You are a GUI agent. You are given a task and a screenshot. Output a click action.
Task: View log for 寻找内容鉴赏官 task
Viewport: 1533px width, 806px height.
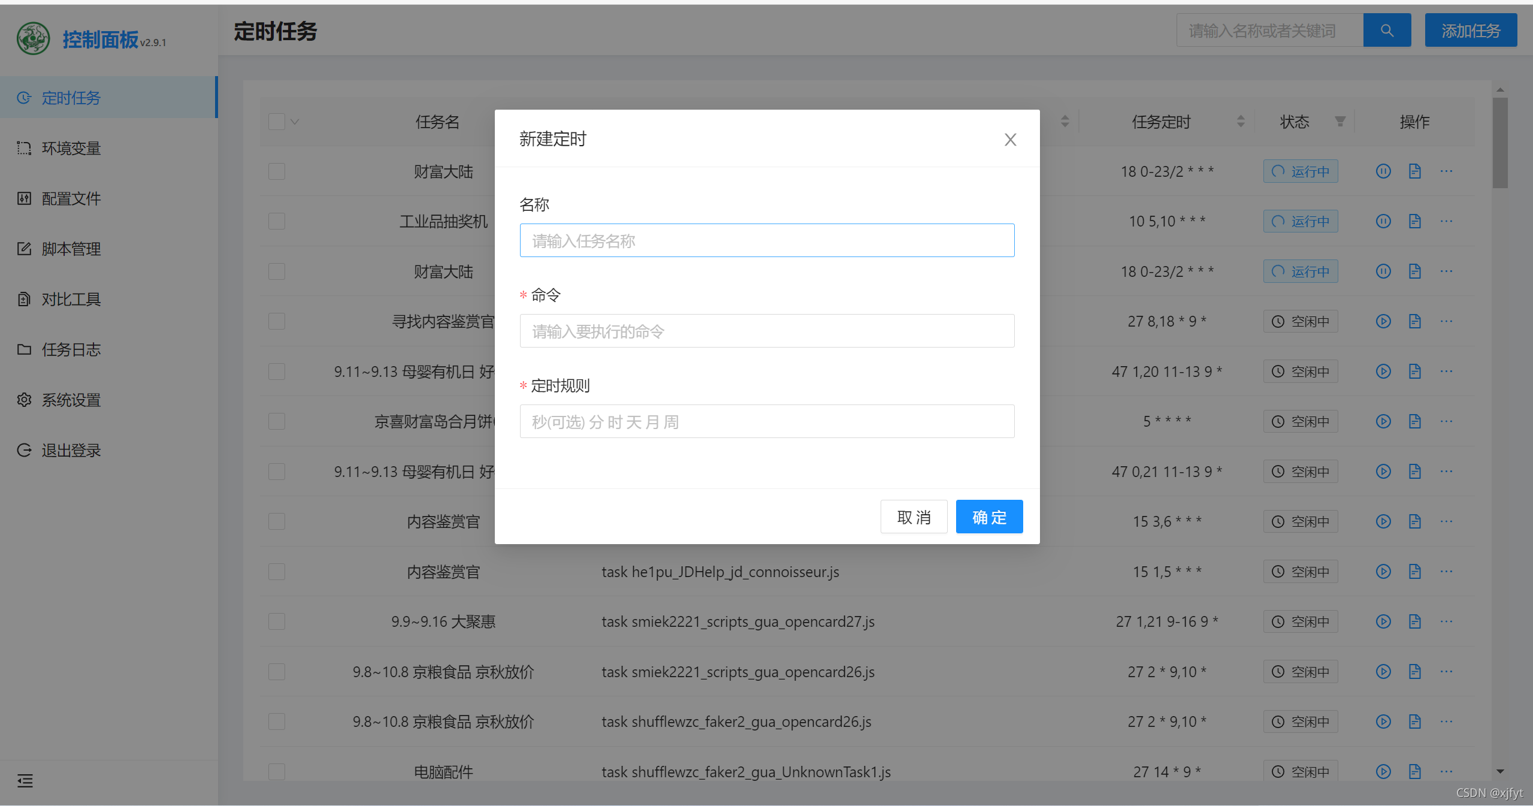click(x=1415, y=321)
